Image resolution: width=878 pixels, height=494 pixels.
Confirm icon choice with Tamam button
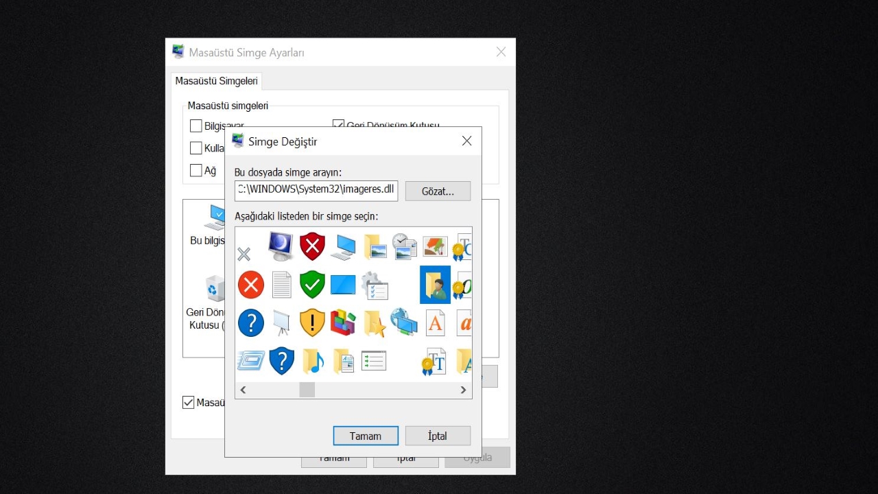pos(366,436)
